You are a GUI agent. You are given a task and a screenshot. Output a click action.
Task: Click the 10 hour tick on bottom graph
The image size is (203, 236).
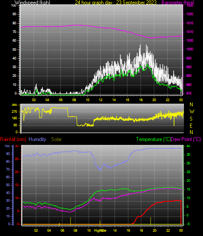pyautogui.click(x=89, y=230)
